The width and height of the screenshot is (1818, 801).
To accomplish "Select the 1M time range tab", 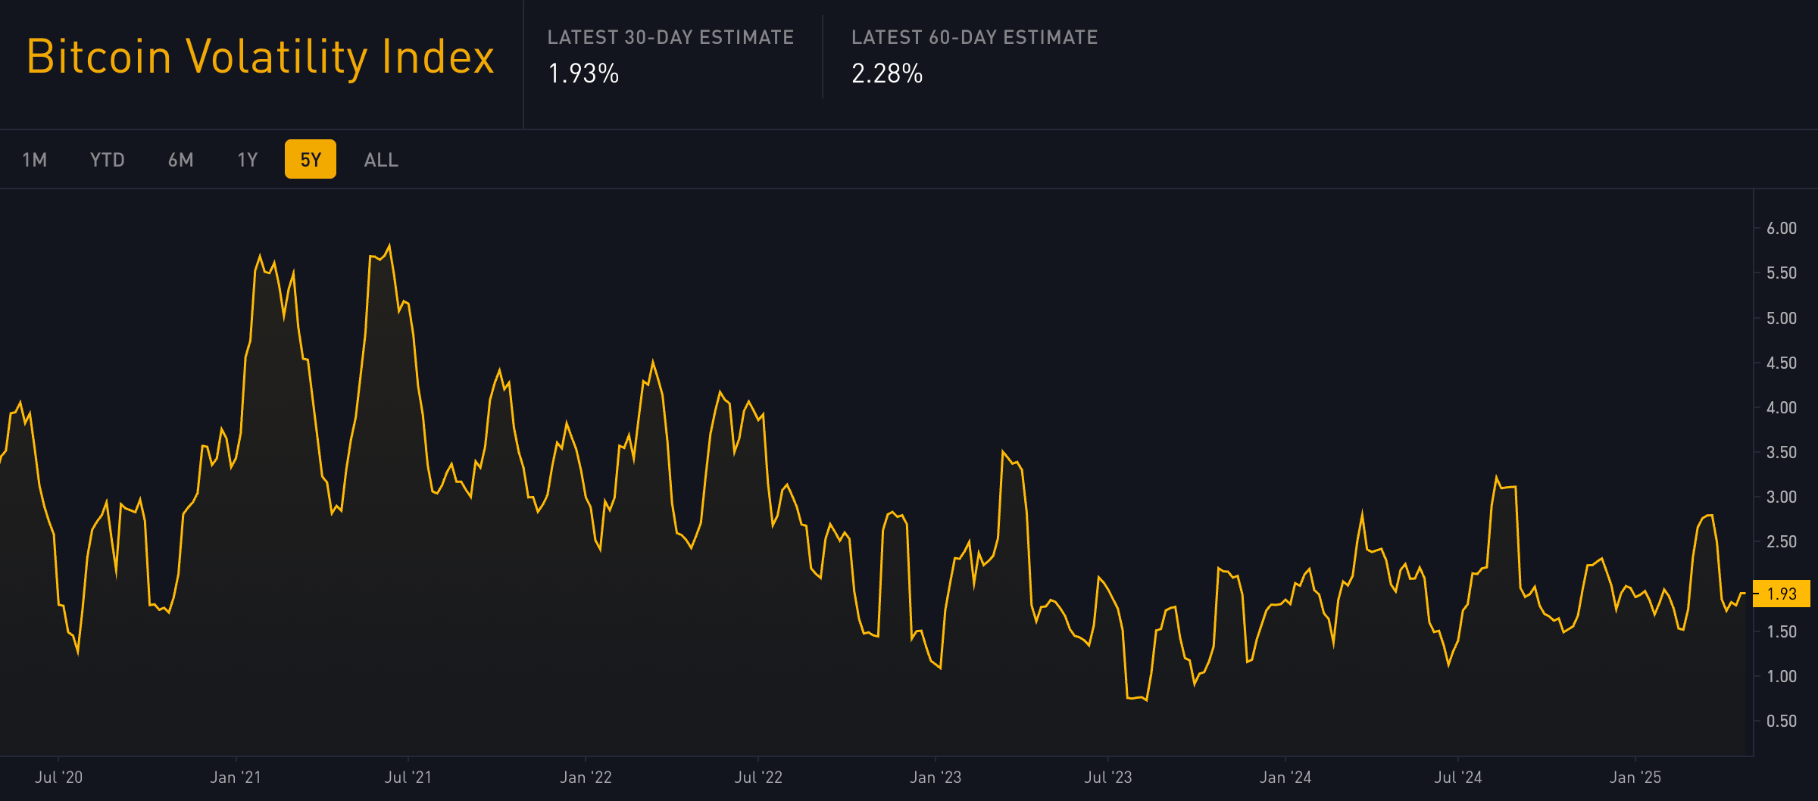I will [x=35, y=160].
